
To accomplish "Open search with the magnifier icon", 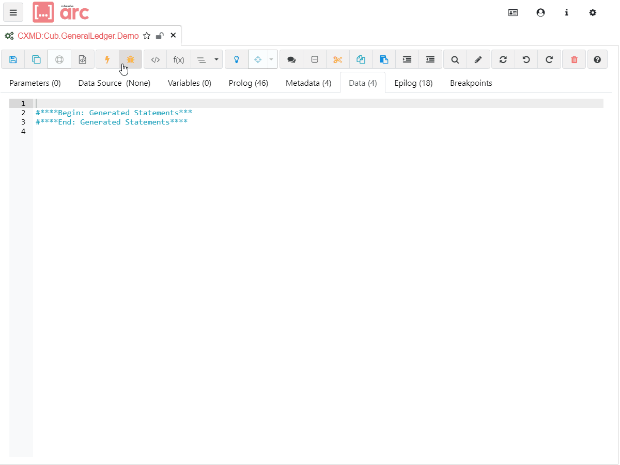I will [455, 59].
